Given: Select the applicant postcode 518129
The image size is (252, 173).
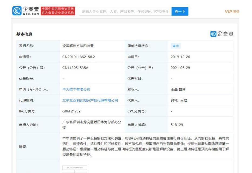Looking at the screenshot, I should point(177,125).
